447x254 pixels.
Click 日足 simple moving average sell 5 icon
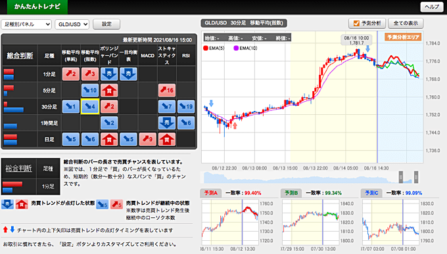click(71, 139)
